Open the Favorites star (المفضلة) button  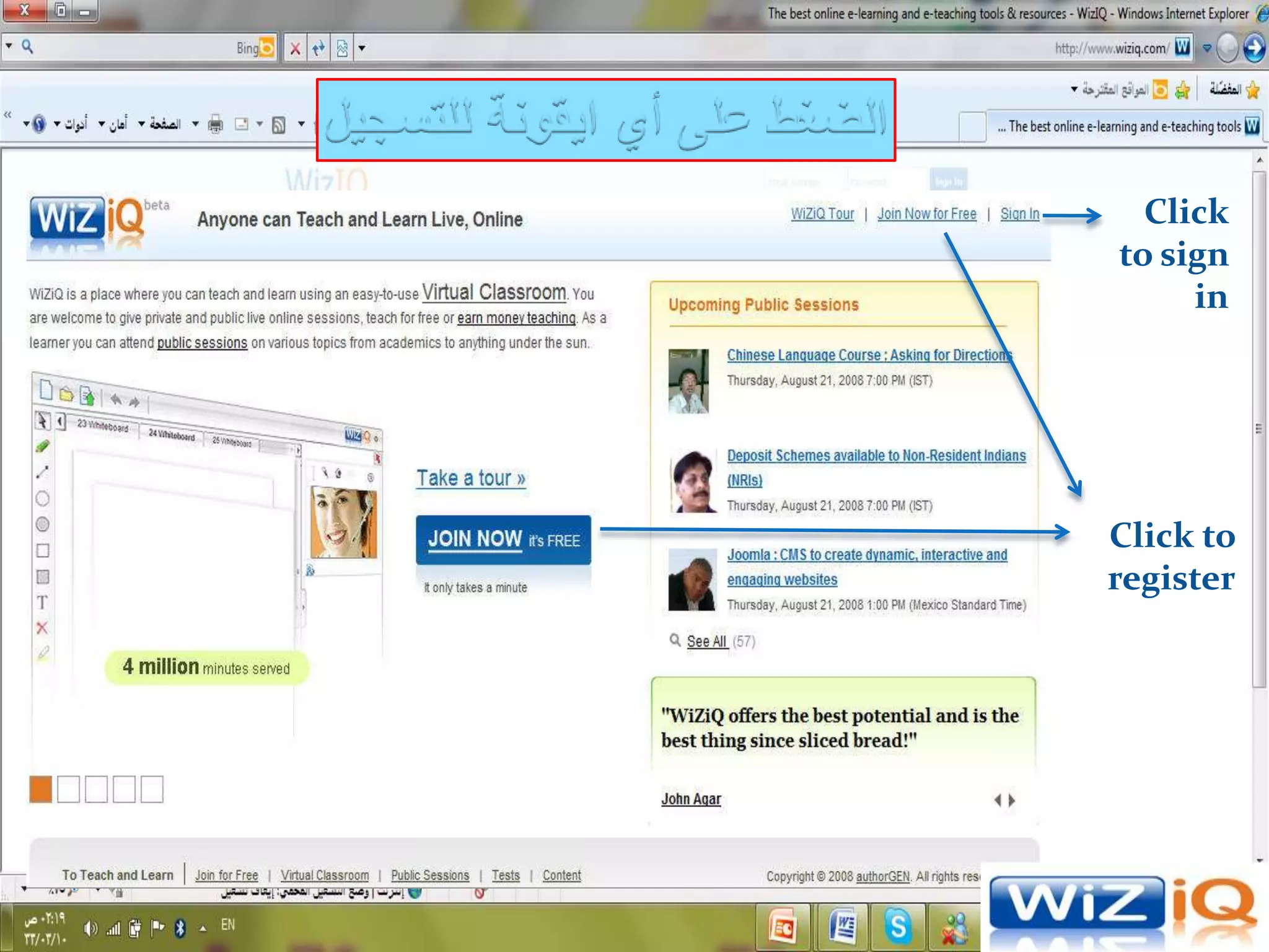point(1234,90)
